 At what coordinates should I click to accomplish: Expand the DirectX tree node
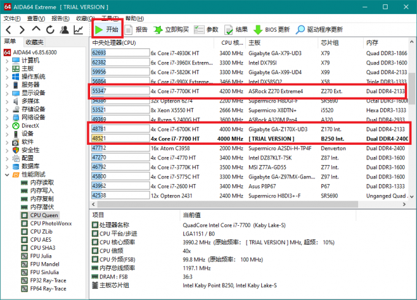7,126
